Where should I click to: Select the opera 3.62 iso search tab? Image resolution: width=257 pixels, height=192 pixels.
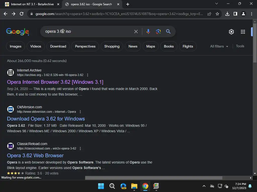coord(91,4)
